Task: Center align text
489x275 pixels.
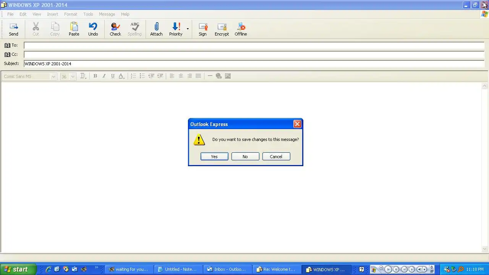Action: coord(181,76)
